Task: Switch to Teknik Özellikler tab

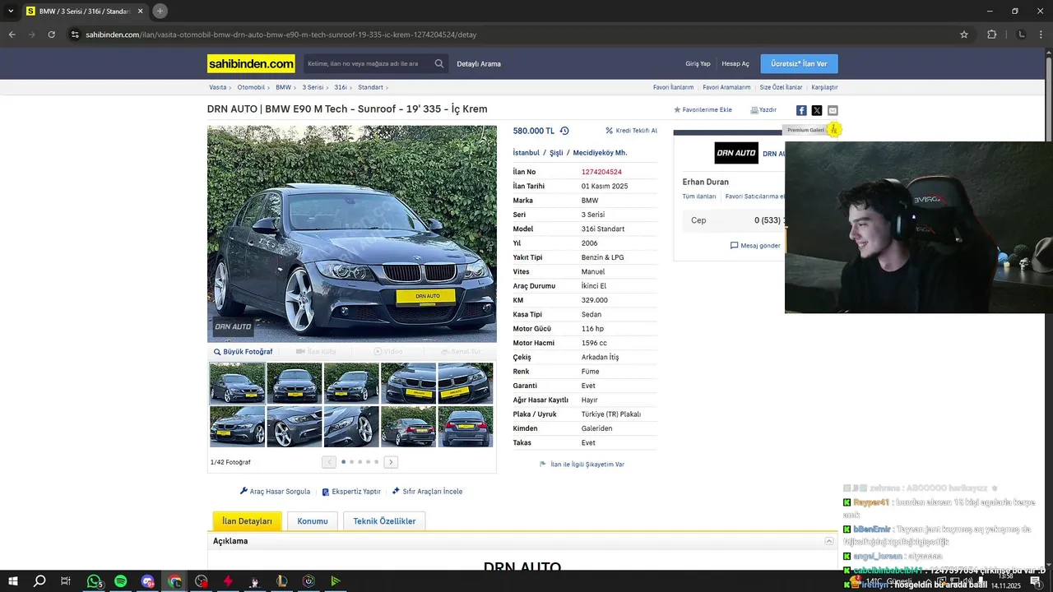Action: (x=384, y=521)
